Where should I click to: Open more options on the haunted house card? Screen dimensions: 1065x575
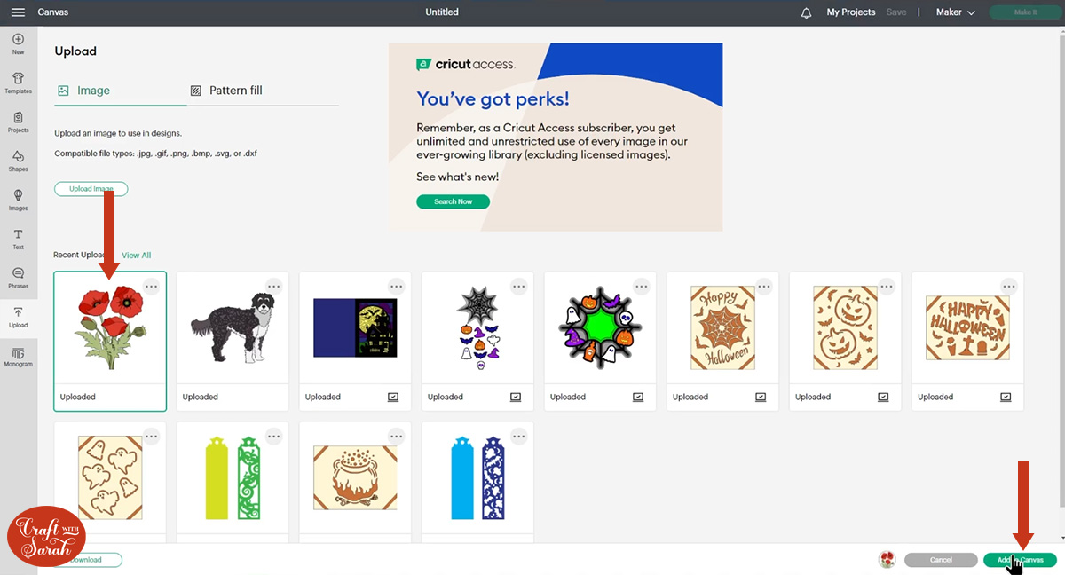tap(396, 286)
